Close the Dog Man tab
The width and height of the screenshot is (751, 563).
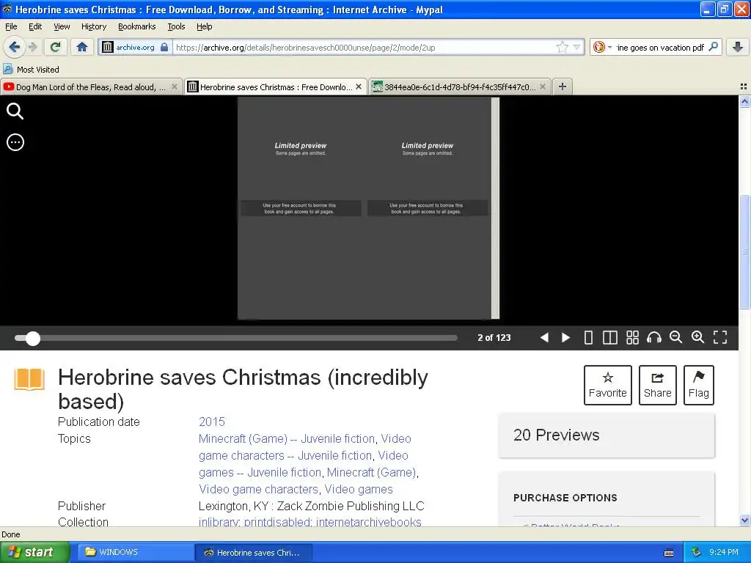[175, 87]
